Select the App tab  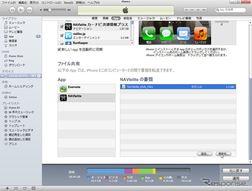(116, 19)
